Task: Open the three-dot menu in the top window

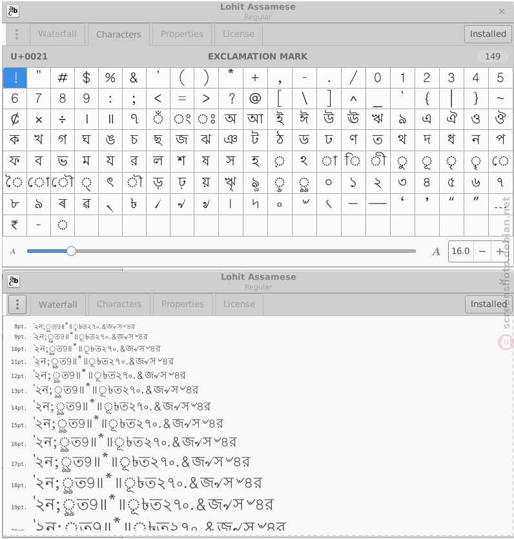Action: (x=17, y=34)
